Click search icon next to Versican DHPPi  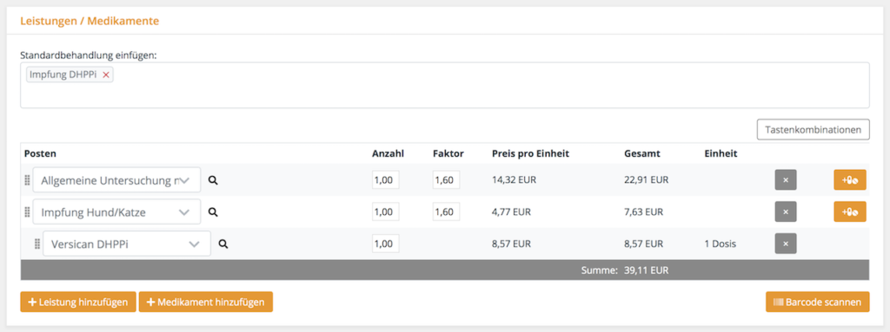point(223,244)
